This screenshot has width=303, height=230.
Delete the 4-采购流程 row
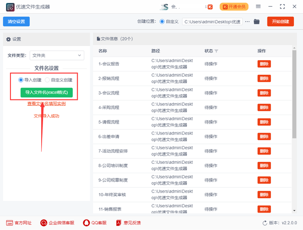pyautogui.click(x=264, y=107)
